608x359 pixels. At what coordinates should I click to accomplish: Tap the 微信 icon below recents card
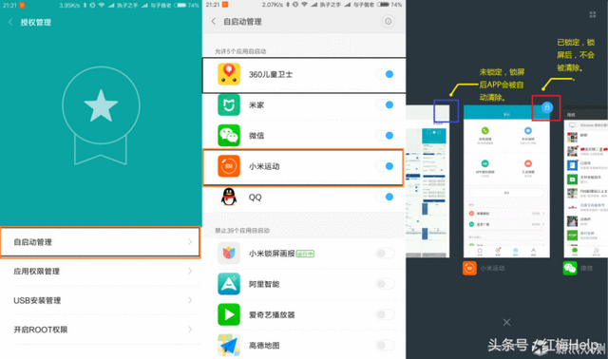570,268
